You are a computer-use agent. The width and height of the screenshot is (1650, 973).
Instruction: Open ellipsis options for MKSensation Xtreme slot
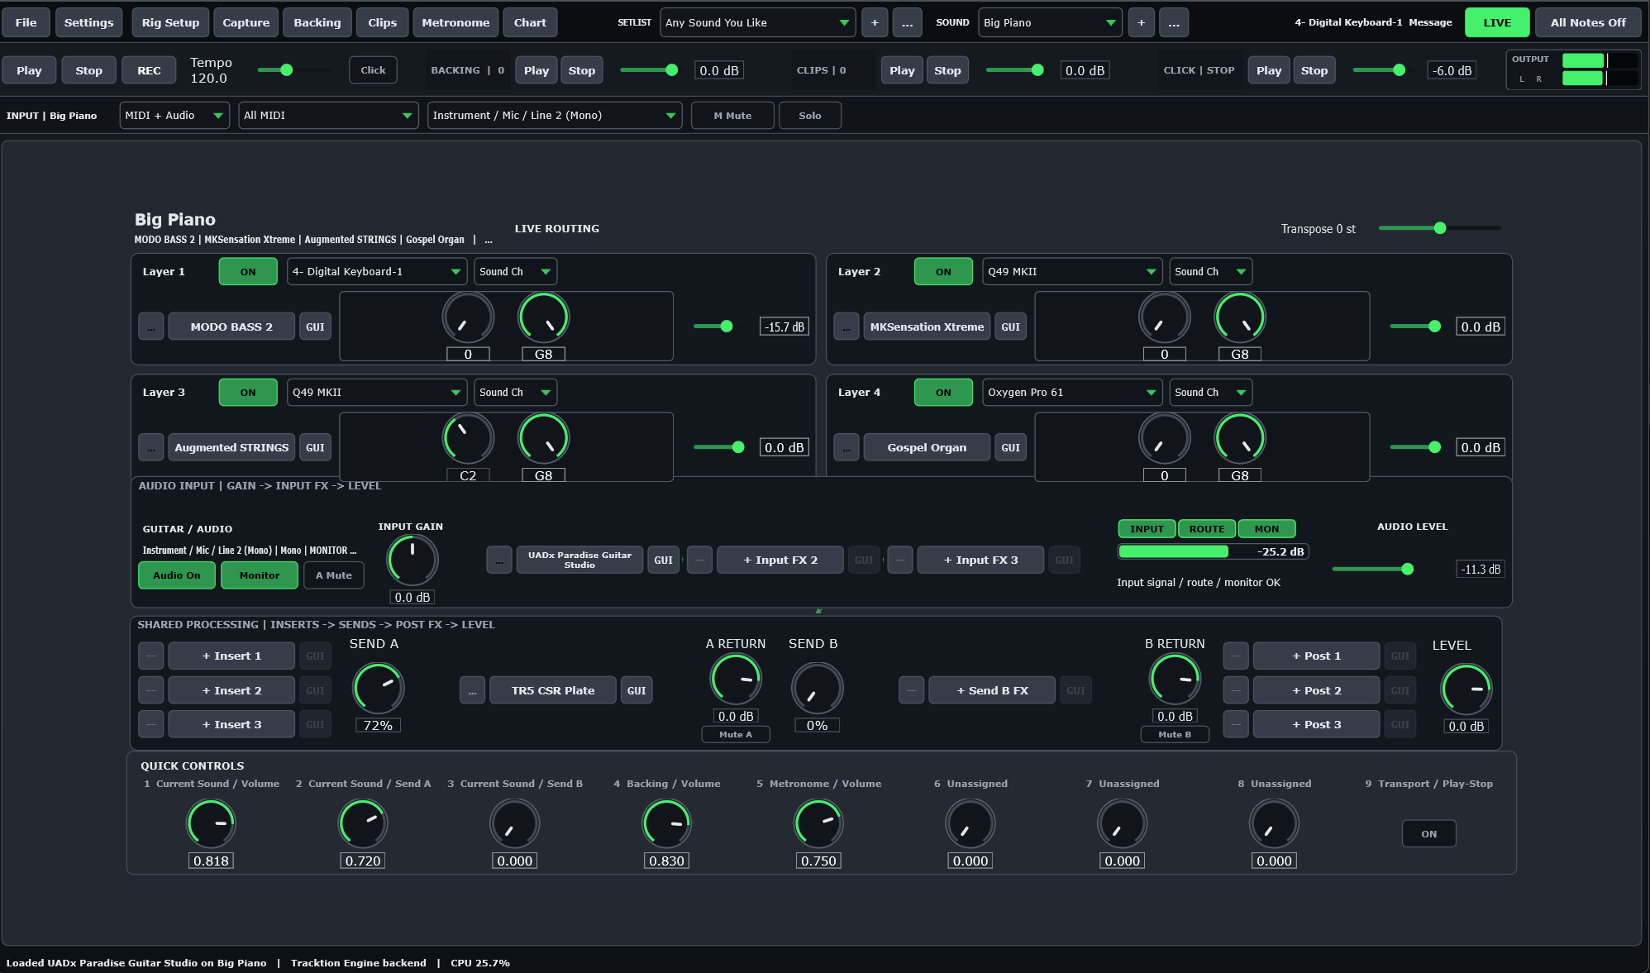846,327
